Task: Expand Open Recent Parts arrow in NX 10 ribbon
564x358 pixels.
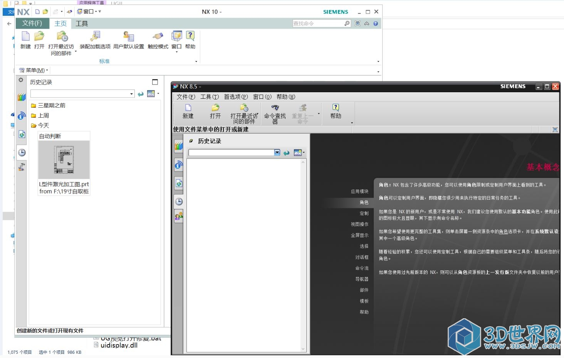Action: click(76, 51)
